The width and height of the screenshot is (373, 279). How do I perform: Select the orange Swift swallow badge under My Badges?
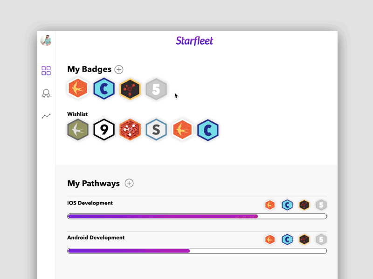coord(78,89)
